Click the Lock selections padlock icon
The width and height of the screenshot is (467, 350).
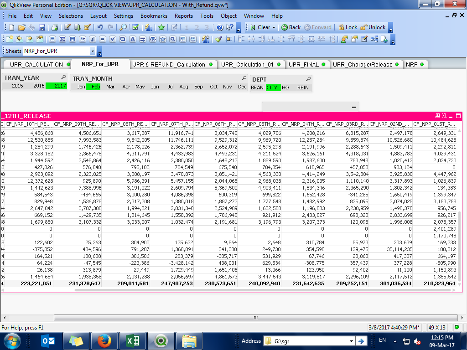[x=348, y=27]
